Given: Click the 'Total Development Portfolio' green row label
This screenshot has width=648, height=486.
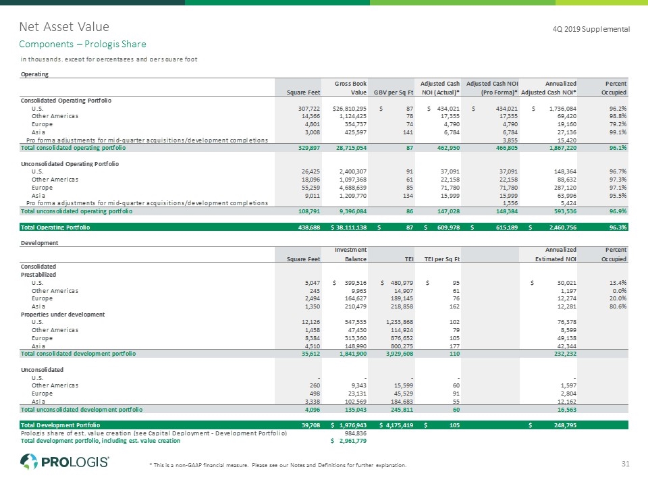Looking at the screenshot, I should point(60,425).
